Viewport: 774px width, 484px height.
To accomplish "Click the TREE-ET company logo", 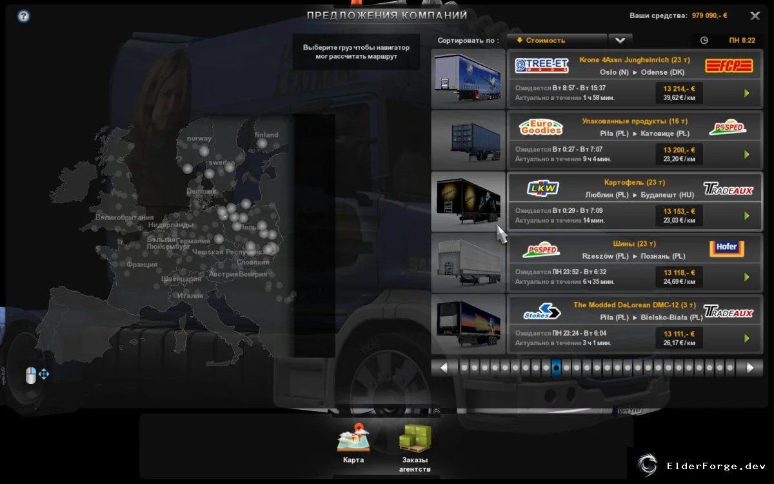I will pyautogui.click(x=542, y=66).
